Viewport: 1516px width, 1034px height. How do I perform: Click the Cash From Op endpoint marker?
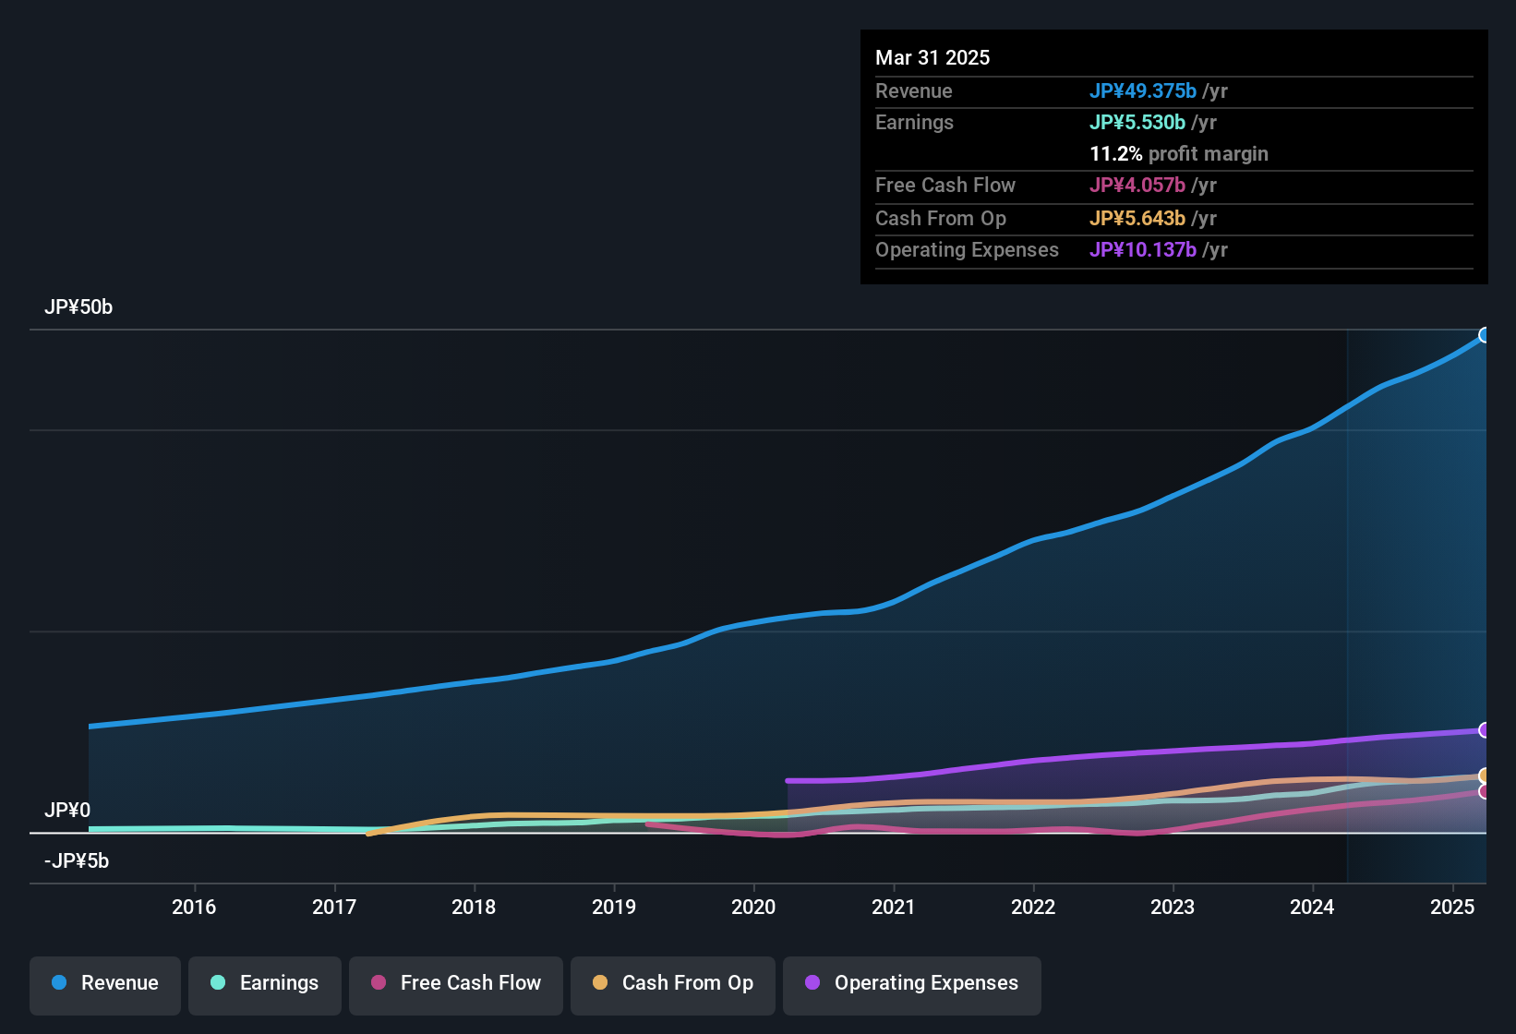pyautogui.click(x=1486, y=775)
